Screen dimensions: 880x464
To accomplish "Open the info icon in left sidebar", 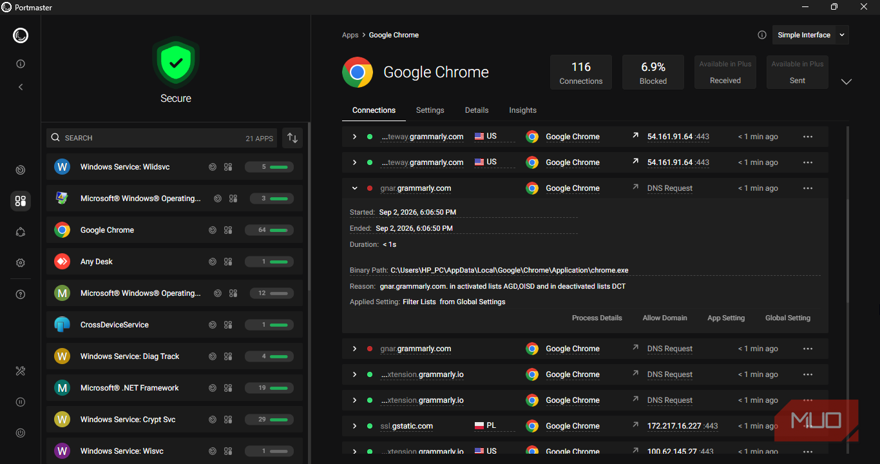I will [20, 64].
